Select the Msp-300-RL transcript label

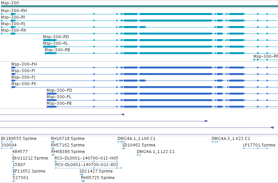(56, 43)
